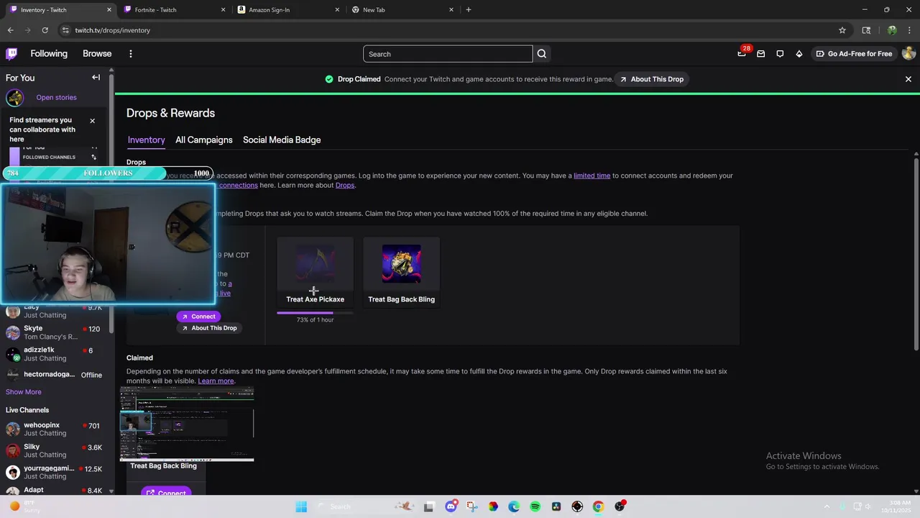Close the collaborate streamers tip

(92, 121)
